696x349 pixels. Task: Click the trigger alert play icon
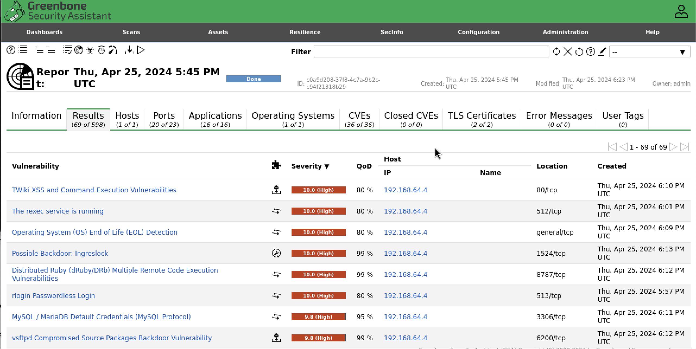(x=141, y=50)
